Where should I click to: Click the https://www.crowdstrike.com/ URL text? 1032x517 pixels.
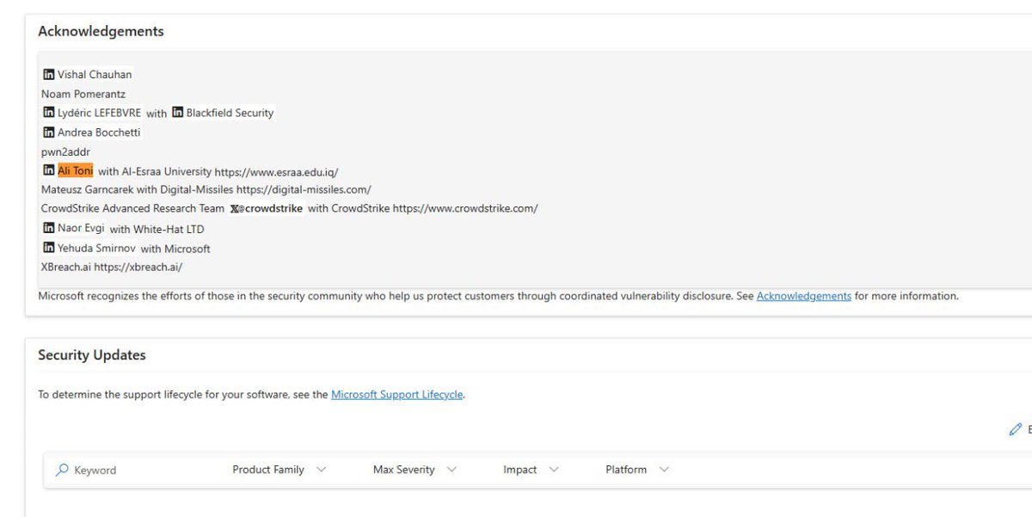click(x=465, y=208)
